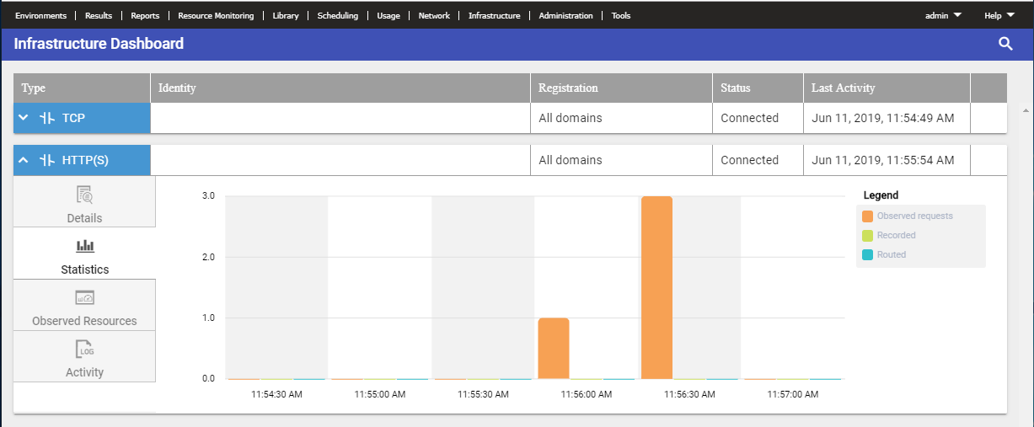Open the Resource Monitoring menu
1034x427 pixels.
pyautogui.click(x=216, y=15)
